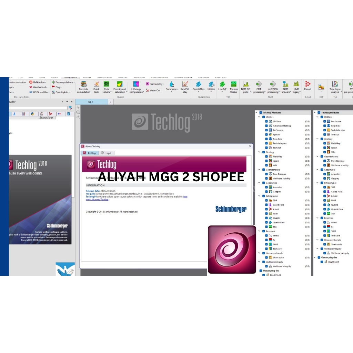Open the LowReP tool
Screen dimensions: 353x353
[222, 87]
